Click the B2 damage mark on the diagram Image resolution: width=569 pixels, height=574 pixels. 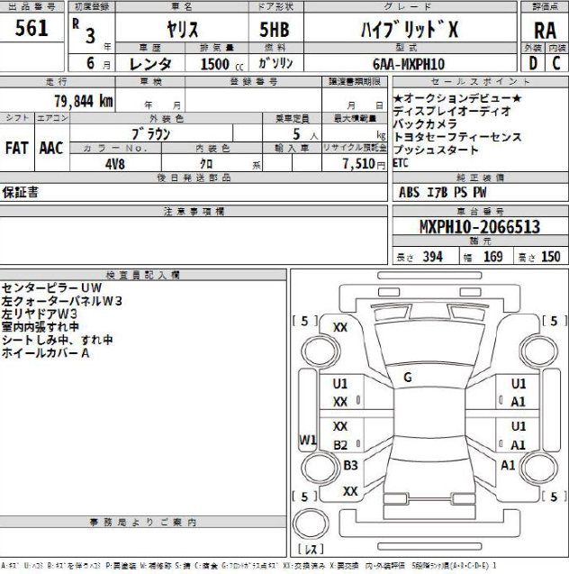(x=340, y=445)
